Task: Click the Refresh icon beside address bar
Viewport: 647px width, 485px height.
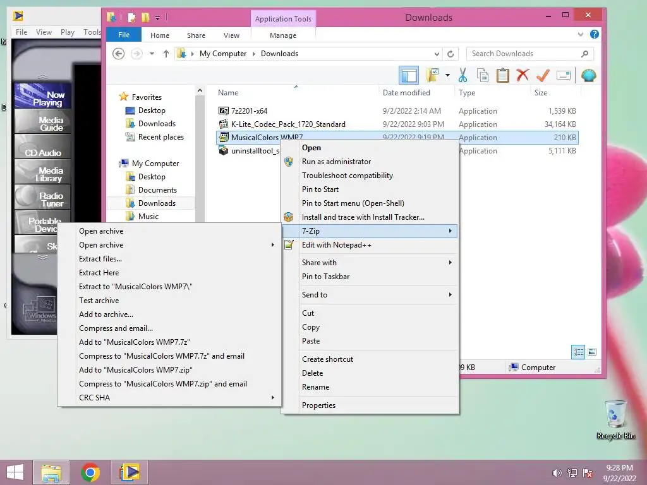Action: (x=450, y=54)
